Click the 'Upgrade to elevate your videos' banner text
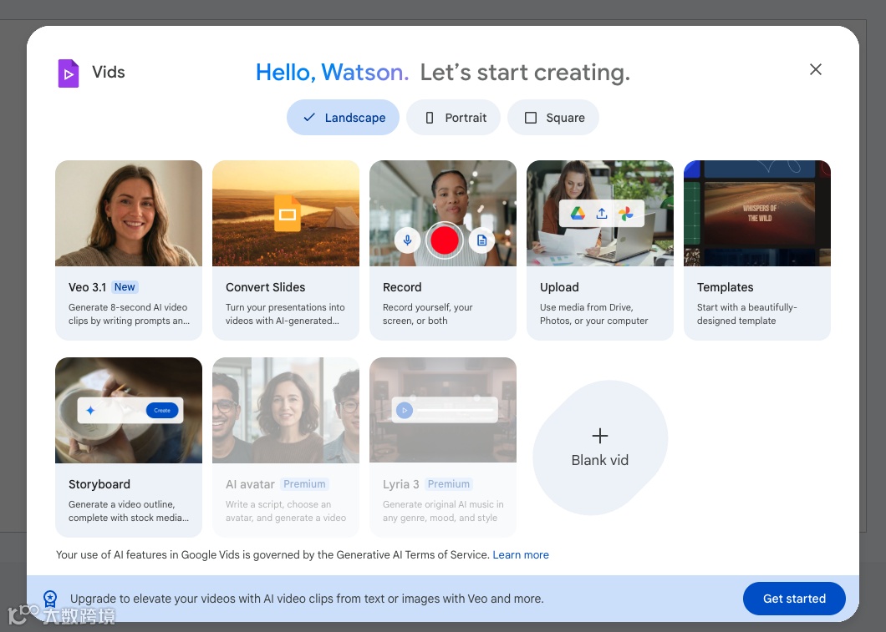 [x=307, y=599]
